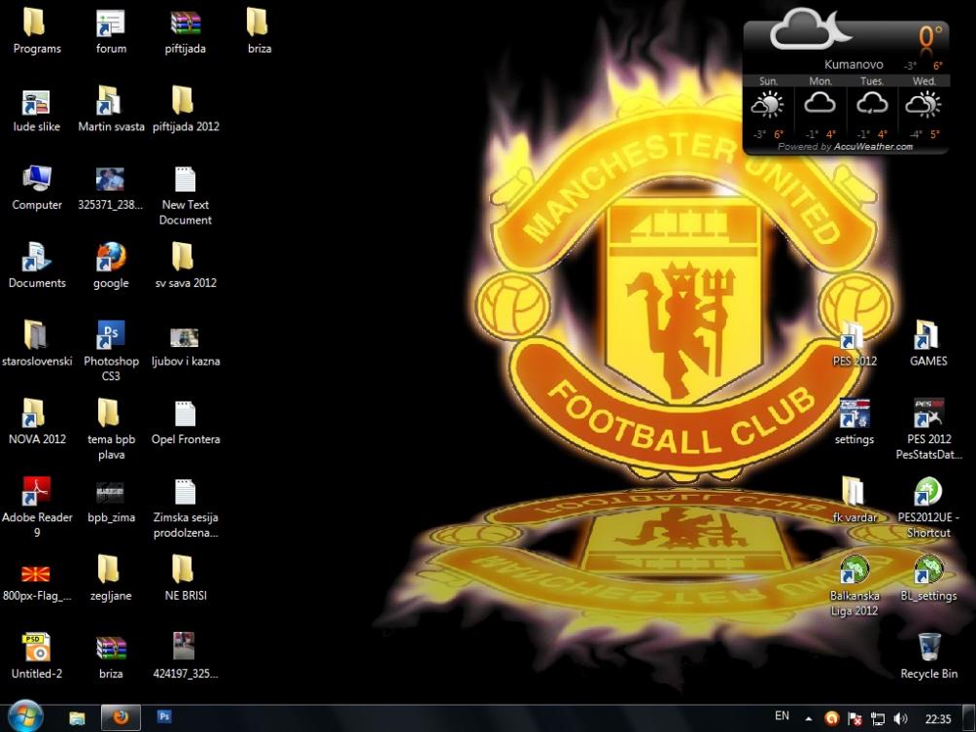Select the Zimska sesija prodolzena file
The width and height of the screenshot is (976, 732).
pos(185,492)
